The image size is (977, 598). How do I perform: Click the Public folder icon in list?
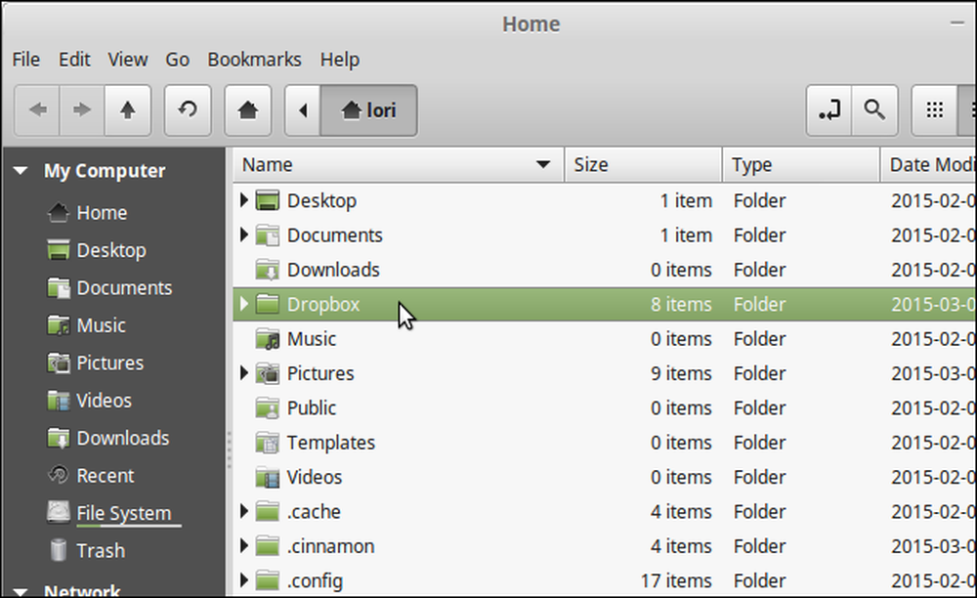(268, 408)
